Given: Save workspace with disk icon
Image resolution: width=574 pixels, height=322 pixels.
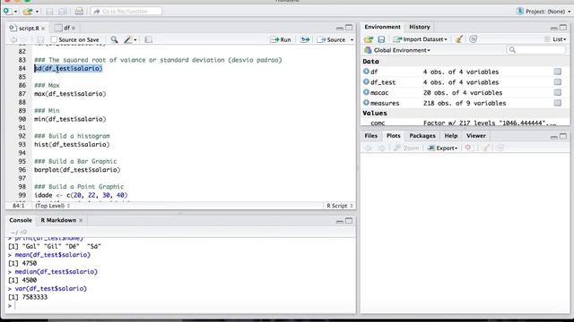Looking at the screenshot, I should click(x=381, y=39).
